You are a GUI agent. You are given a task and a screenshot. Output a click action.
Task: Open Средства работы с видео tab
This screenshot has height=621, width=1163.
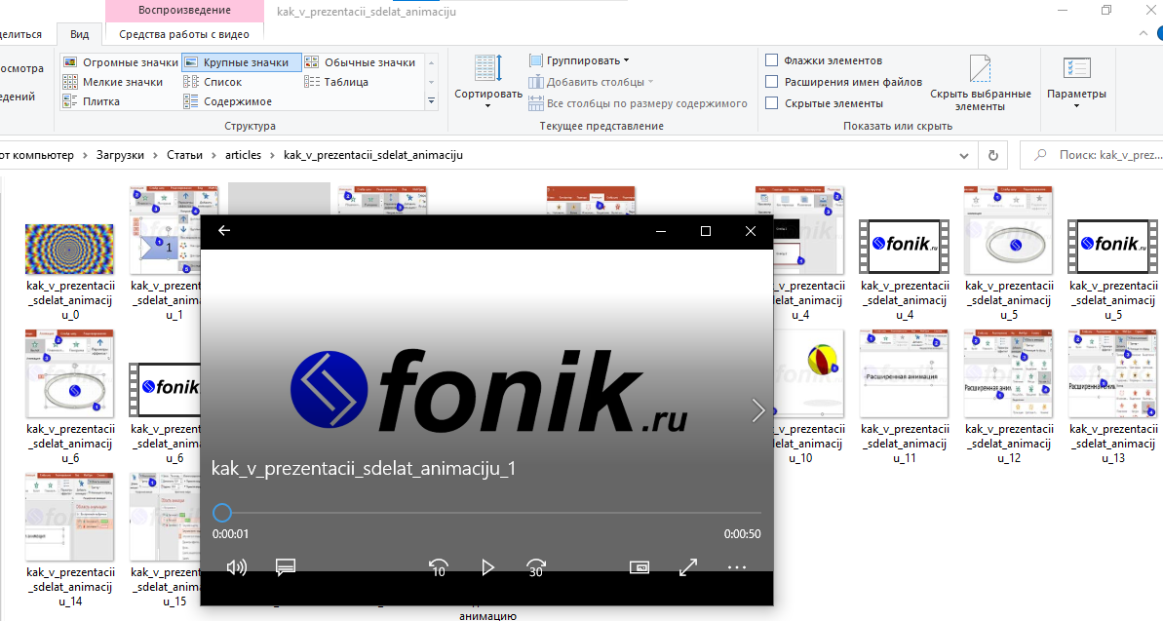(x=184, y=34)
